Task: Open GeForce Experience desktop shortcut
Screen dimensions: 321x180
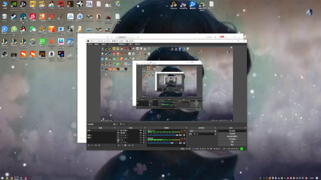Action: [14, 6]
